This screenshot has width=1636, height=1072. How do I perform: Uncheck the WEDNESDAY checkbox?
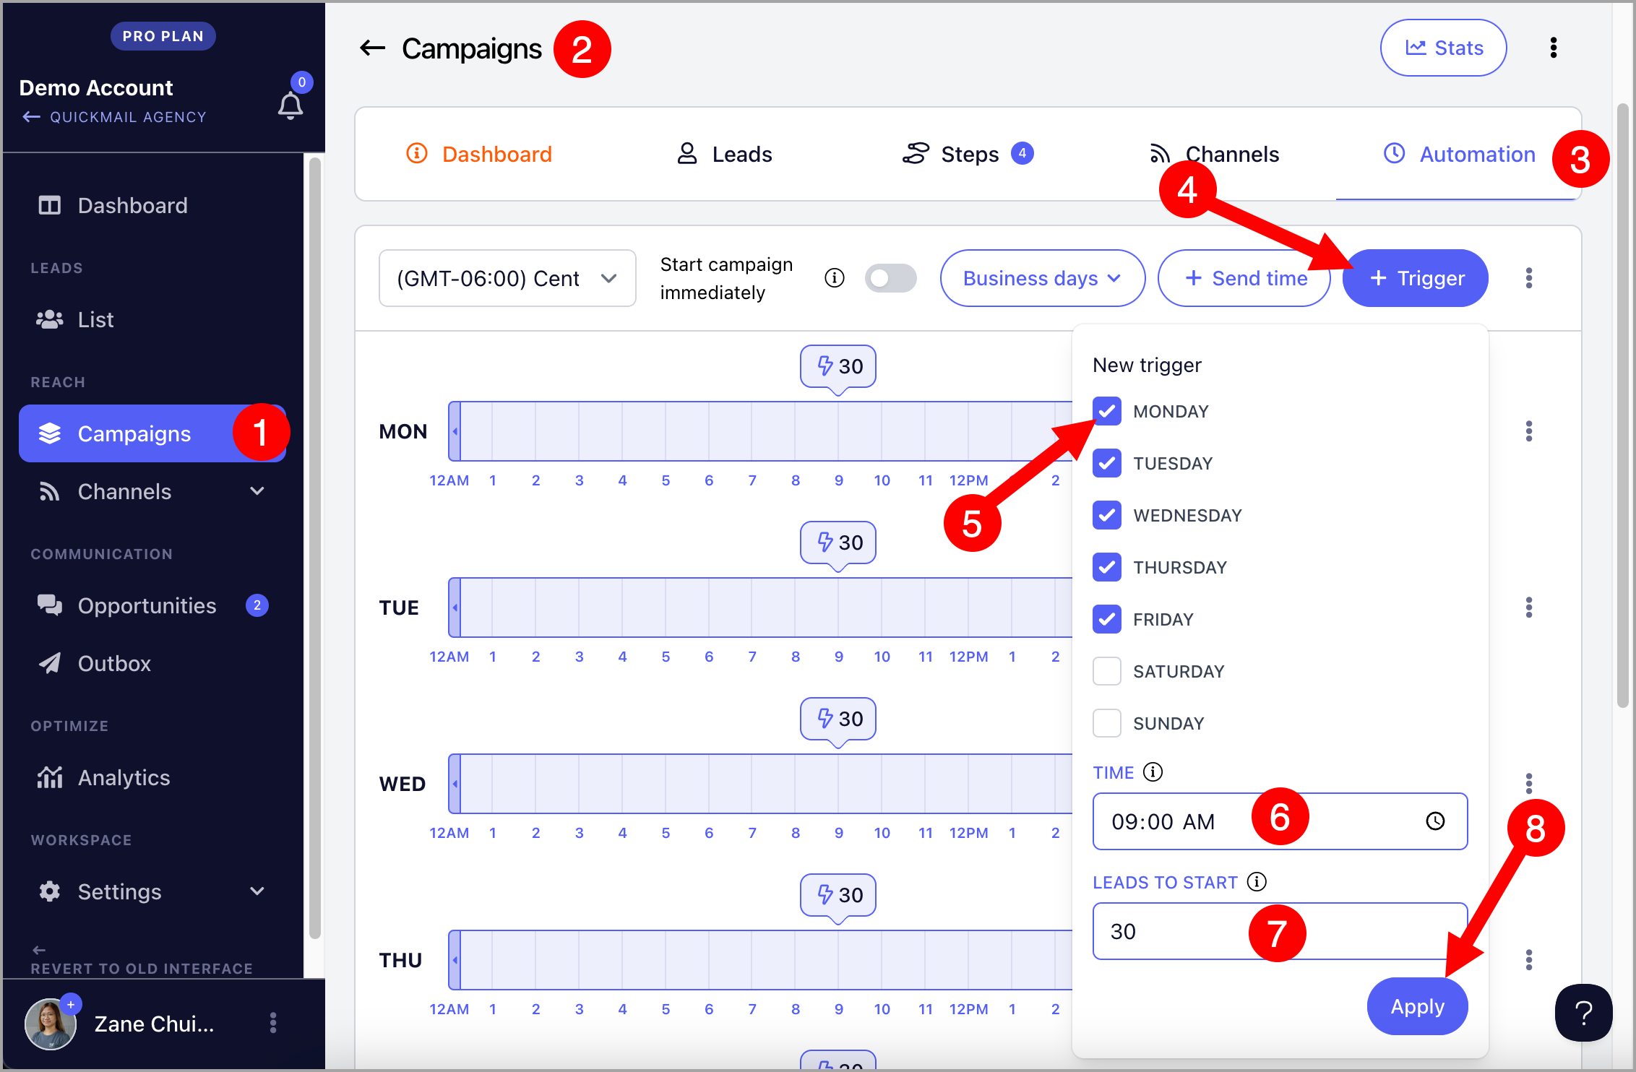tap(1107, 515)
